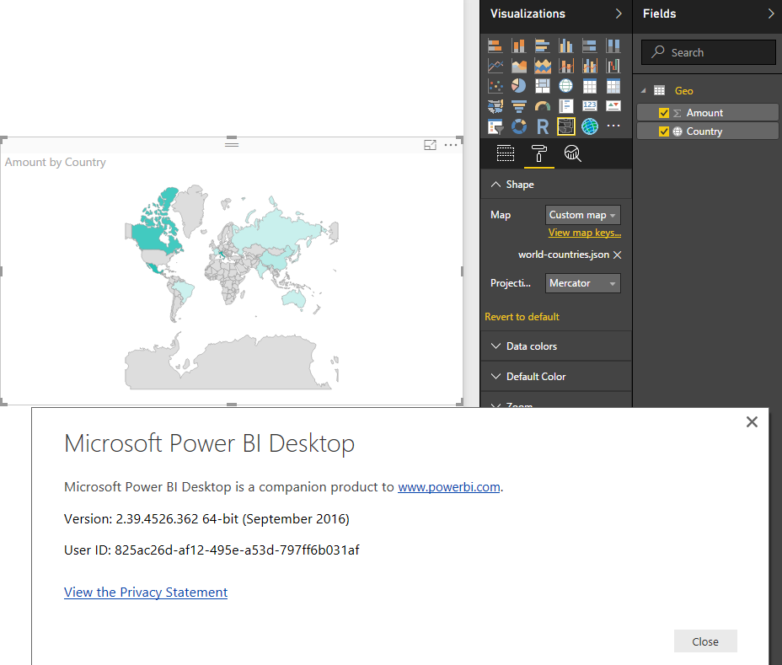Select the Filled map visualization
The width and height of the screenshot is (782, 665).
point(495,106)
